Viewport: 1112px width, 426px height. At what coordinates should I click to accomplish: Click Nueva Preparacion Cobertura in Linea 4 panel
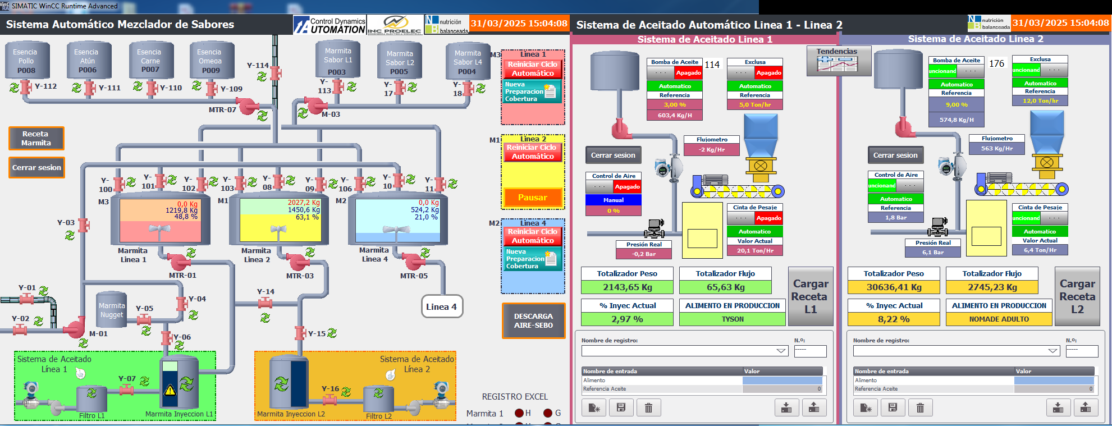coord(532,259)
